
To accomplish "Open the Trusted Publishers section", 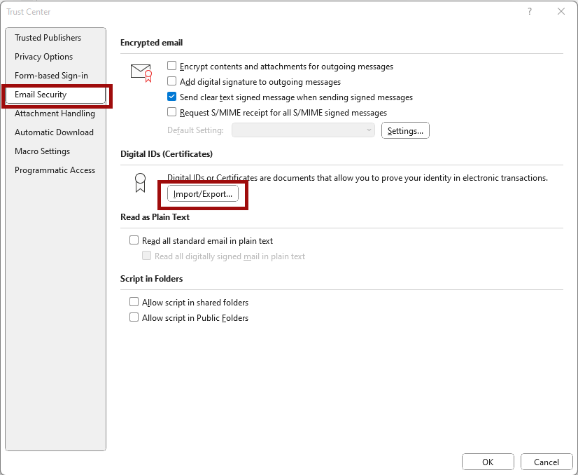I will (x=48, y=38).
